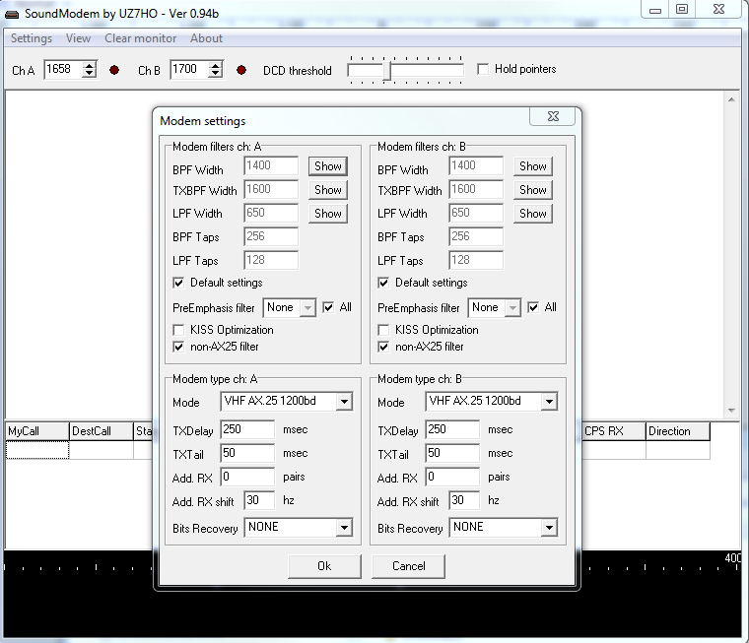Open PreEmphasis filter dropdown for channel A

307,308
